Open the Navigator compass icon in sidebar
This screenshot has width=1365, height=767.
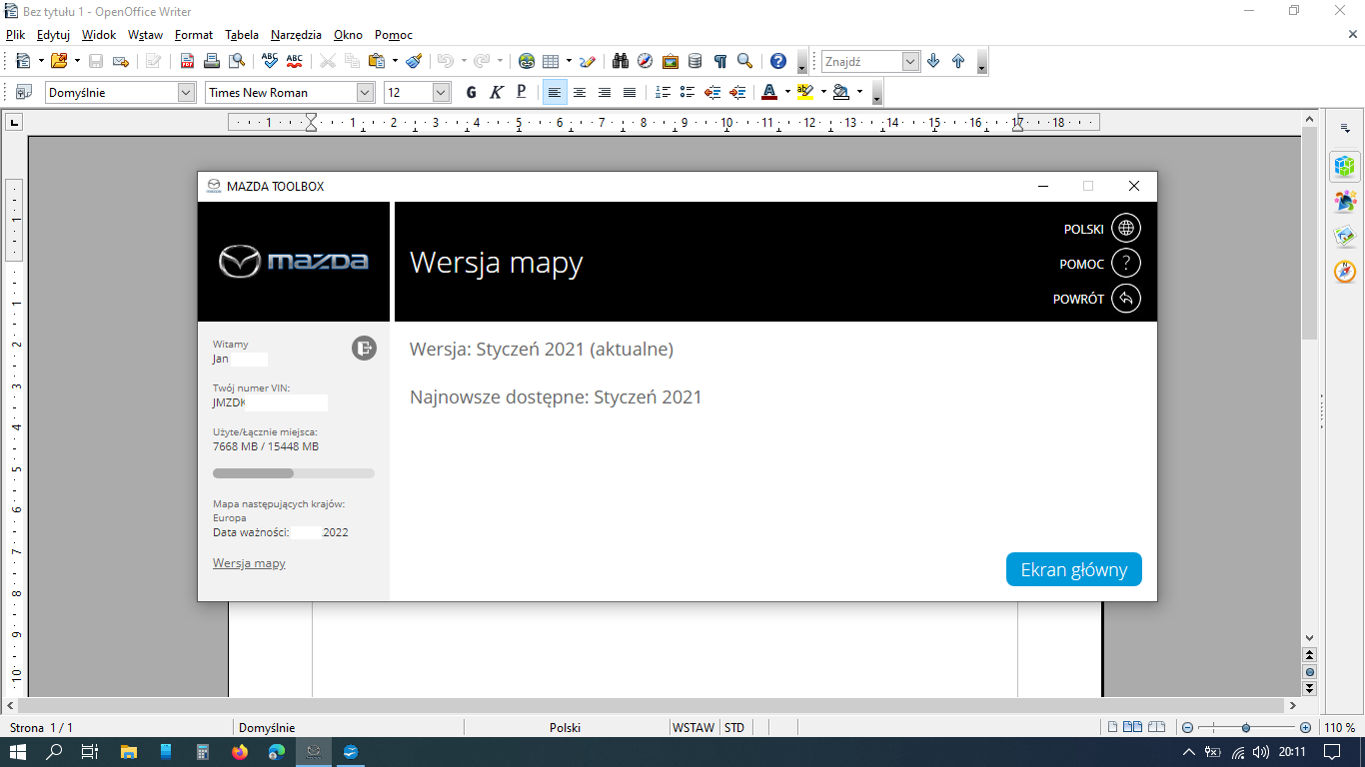1345,272
